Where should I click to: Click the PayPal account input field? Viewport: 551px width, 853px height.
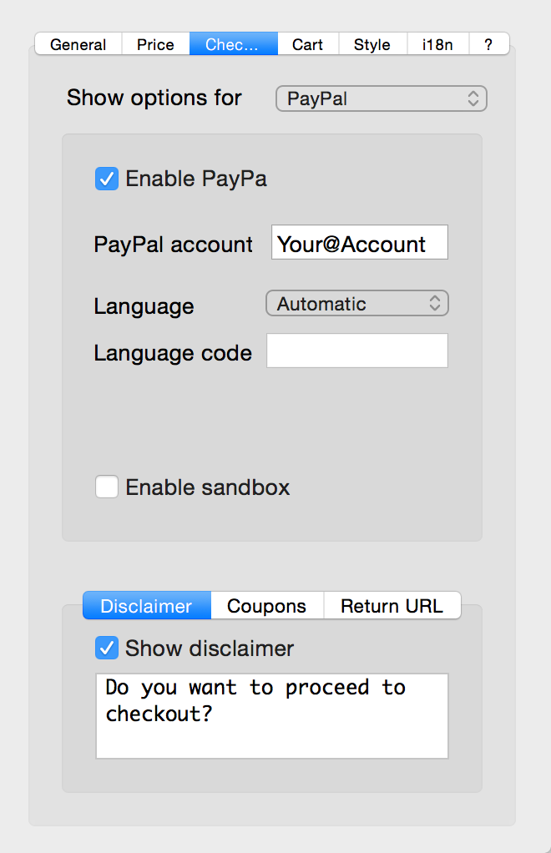(360, 242)
